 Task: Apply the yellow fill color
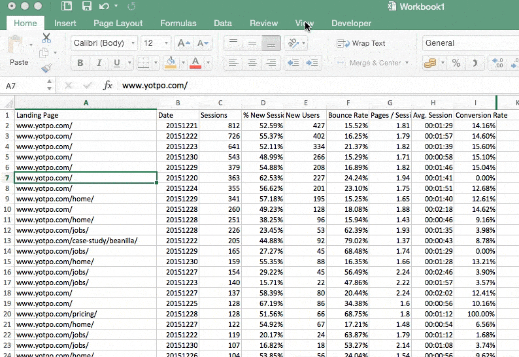(x=171, y=63)
